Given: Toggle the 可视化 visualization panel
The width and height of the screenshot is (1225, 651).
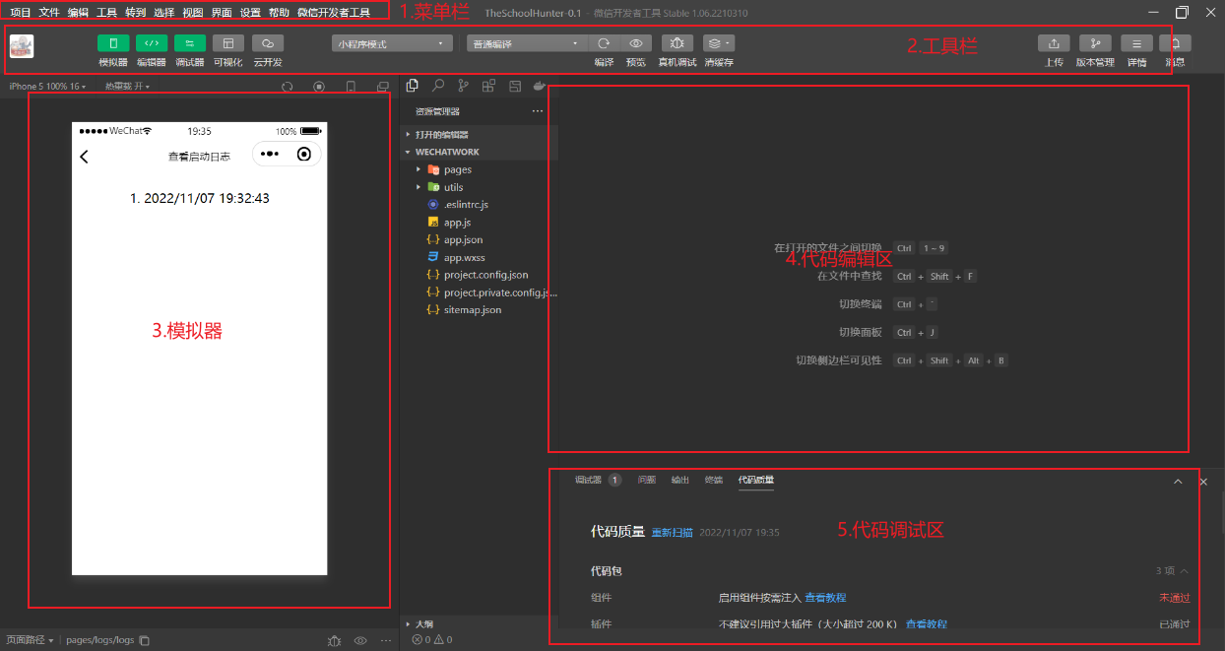Looking at the screenshot, I should (228, 43).
